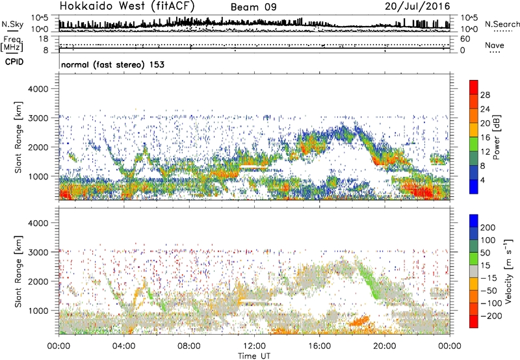Click the 'Power [dB]' colorbar title

click(x=496, y=137)
